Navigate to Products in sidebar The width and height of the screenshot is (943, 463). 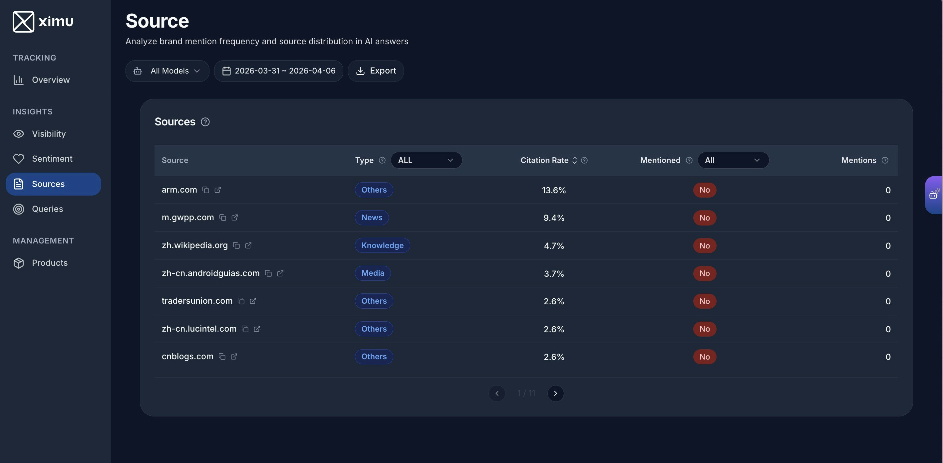[49, 263]
